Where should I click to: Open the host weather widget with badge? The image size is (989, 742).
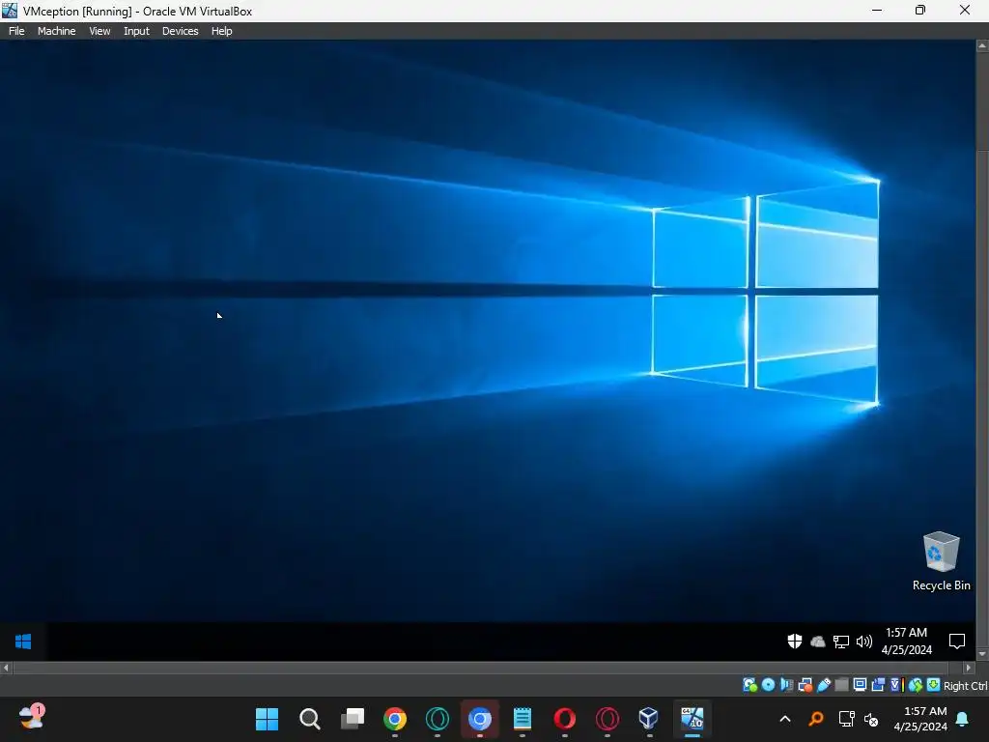tap(32, 718)
